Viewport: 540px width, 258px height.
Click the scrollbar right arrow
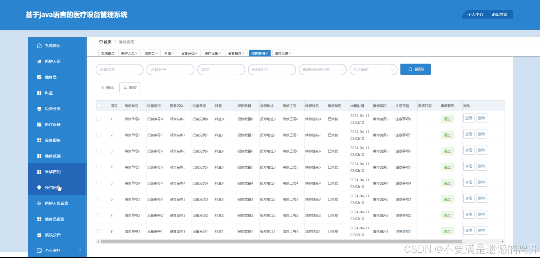click(502, 241)
